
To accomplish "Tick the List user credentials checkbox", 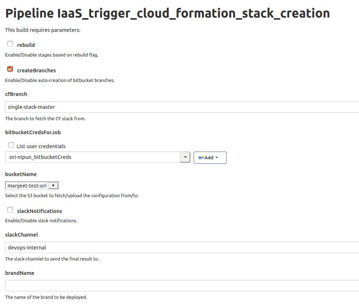I will 11,145.
